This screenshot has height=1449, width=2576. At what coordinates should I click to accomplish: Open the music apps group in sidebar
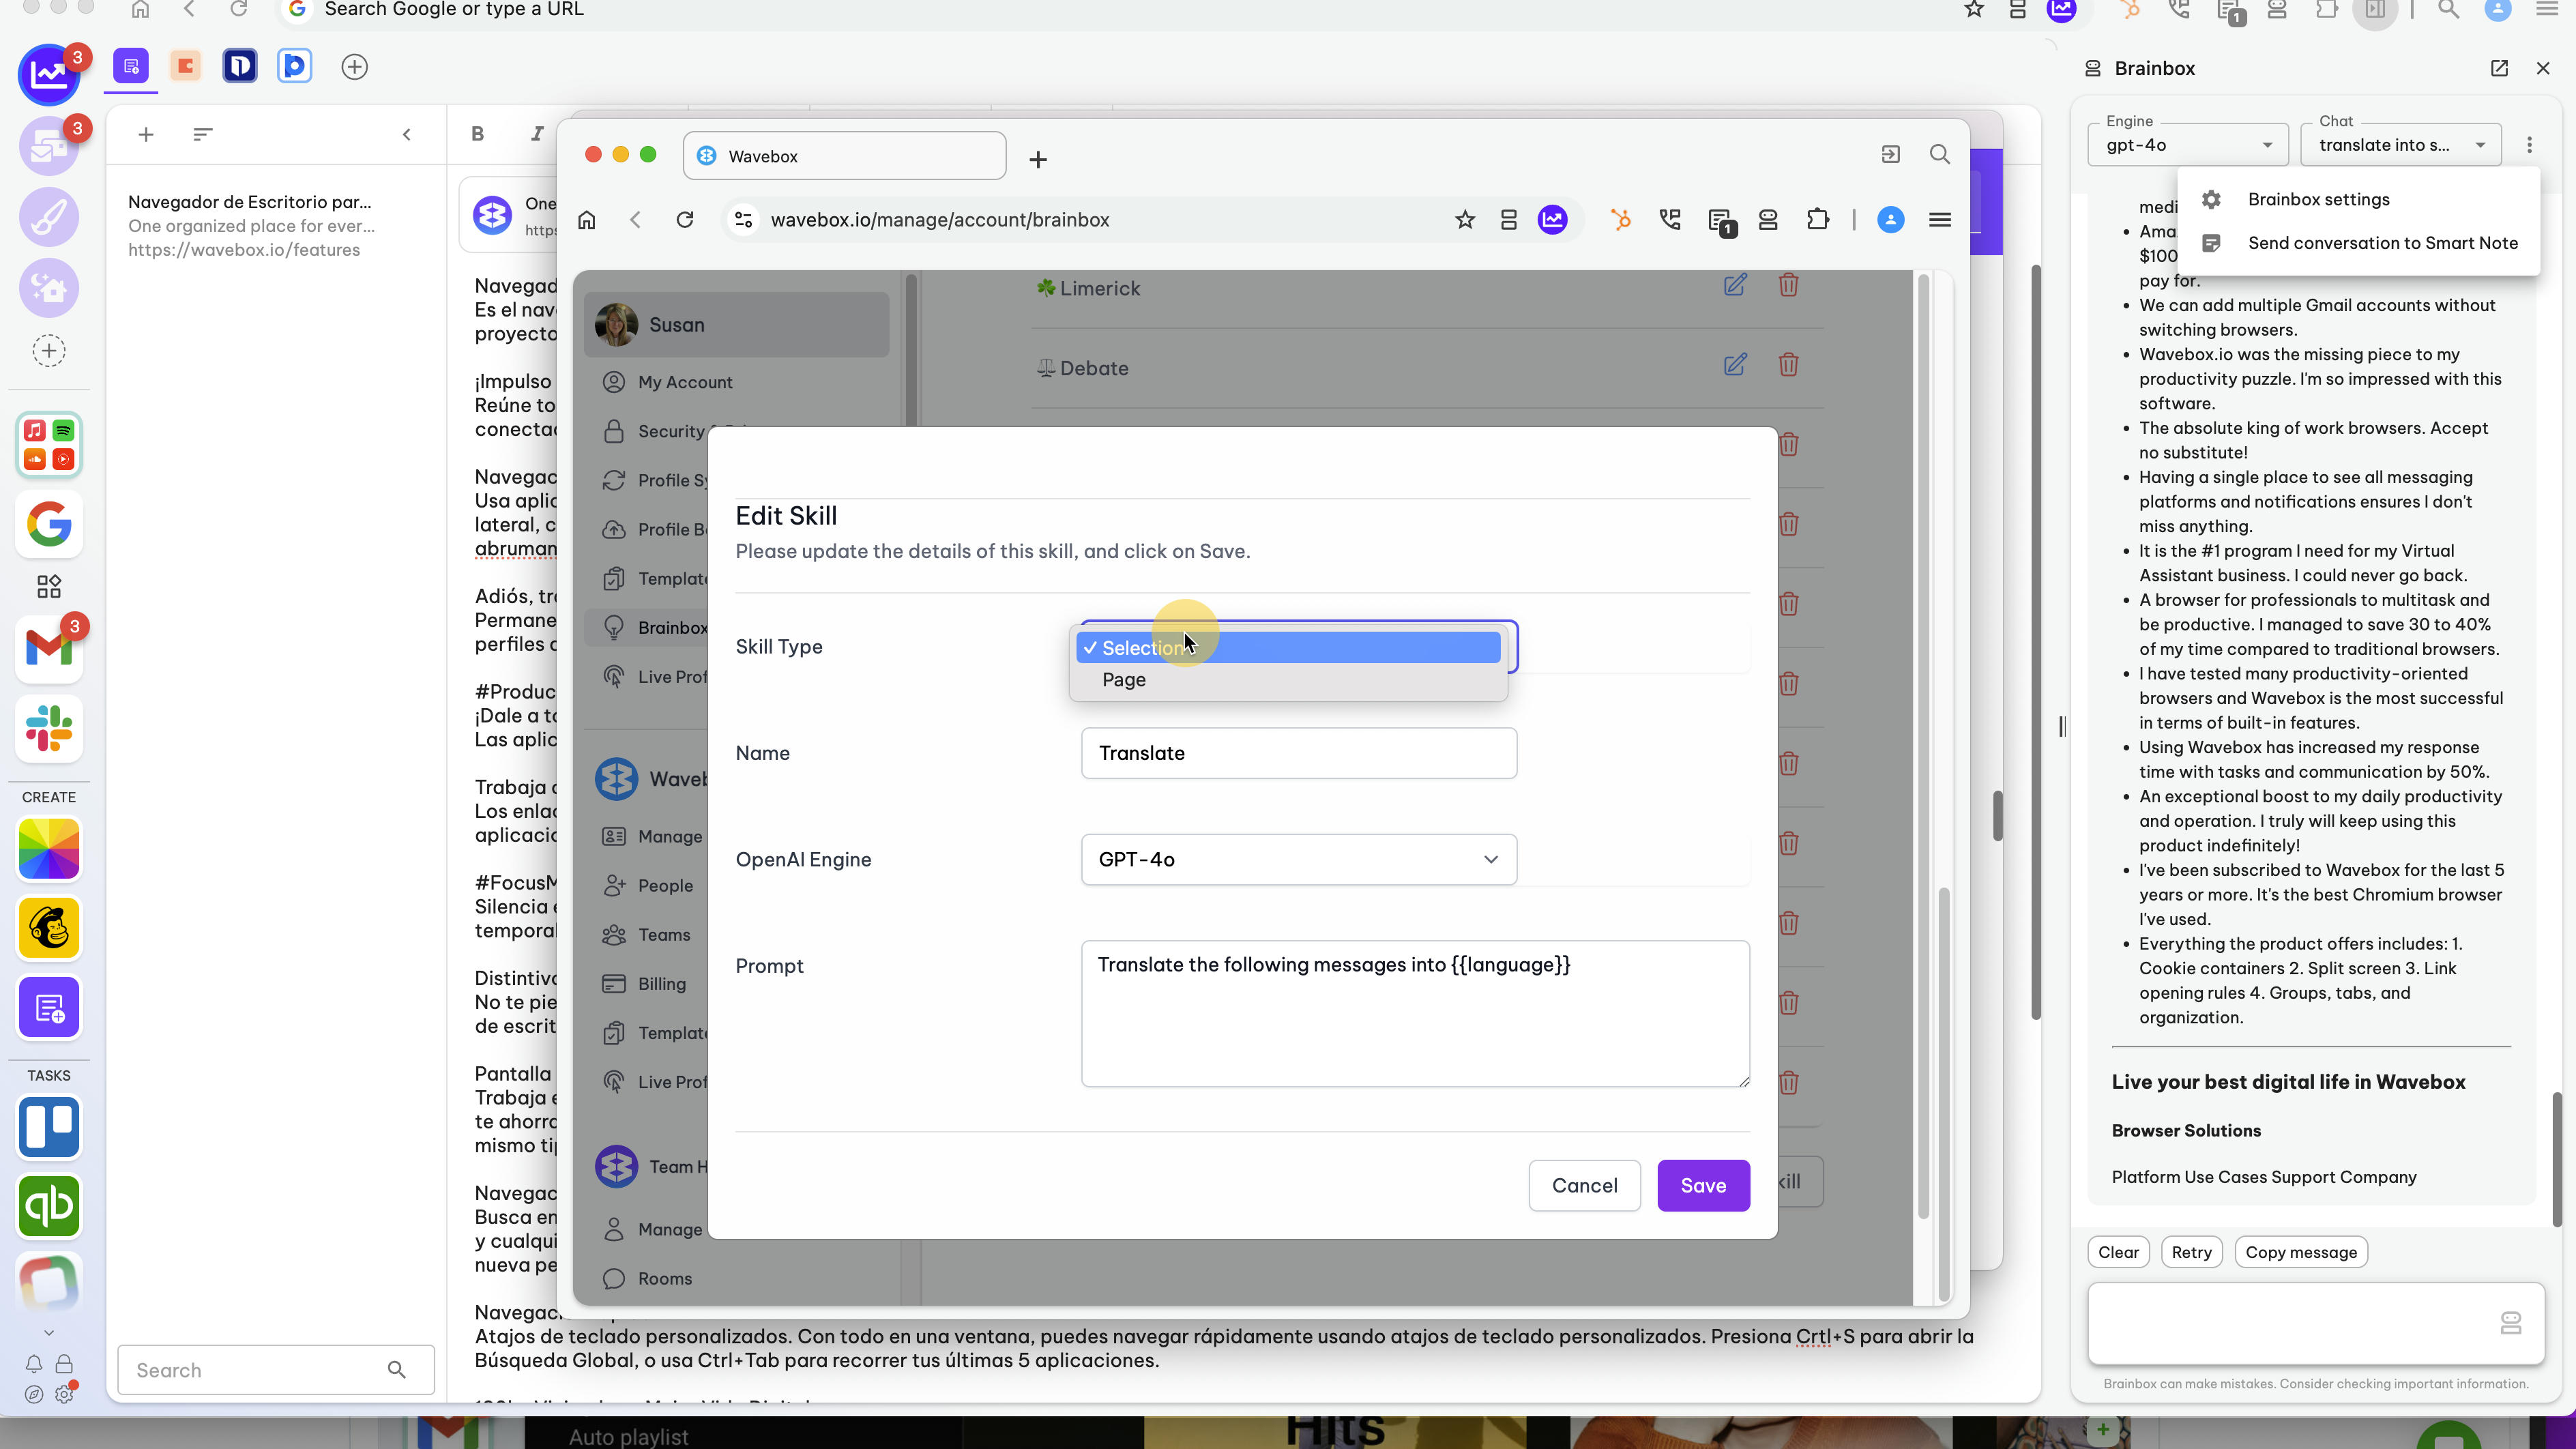click(49, 444)
